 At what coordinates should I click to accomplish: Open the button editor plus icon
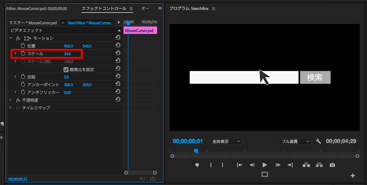point(353,175)
